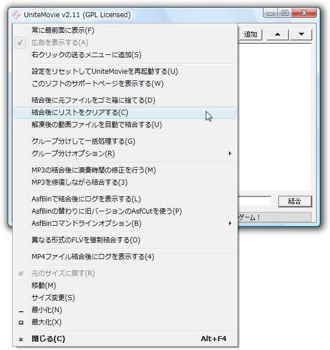Enable 結合後に元ファイルをゴミ箱に捨てる(D)

[125, 100]
